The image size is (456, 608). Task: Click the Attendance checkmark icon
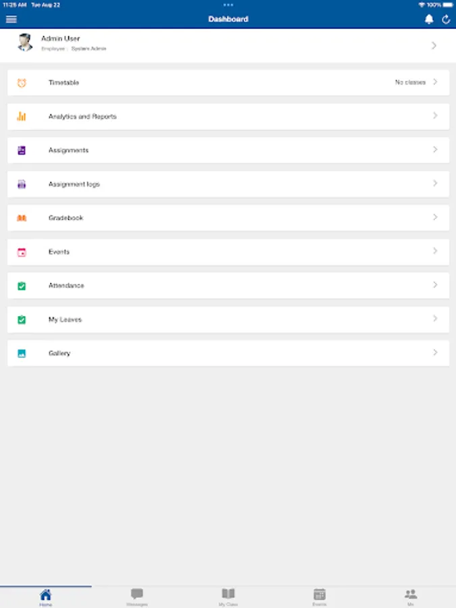(22, 286)
